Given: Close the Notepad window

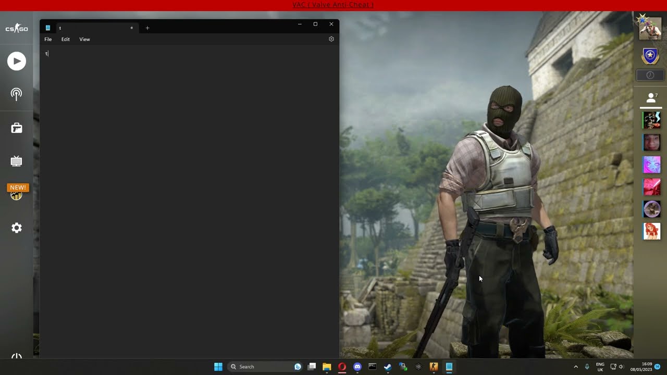Looking at the screenshot, I should click(331, 24).
